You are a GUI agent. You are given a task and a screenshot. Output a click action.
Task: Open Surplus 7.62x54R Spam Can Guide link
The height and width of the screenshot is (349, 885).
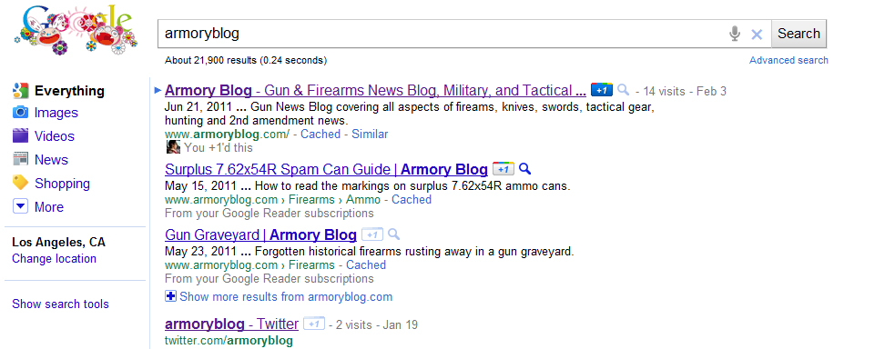coord(326,169)
